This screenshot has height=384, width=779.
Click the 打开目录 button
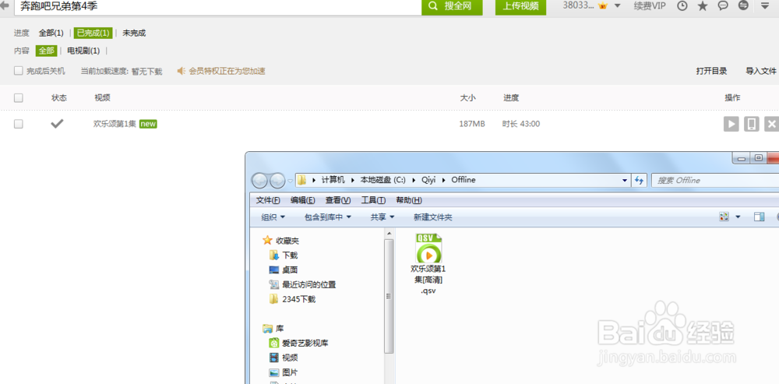click(711, 71)
